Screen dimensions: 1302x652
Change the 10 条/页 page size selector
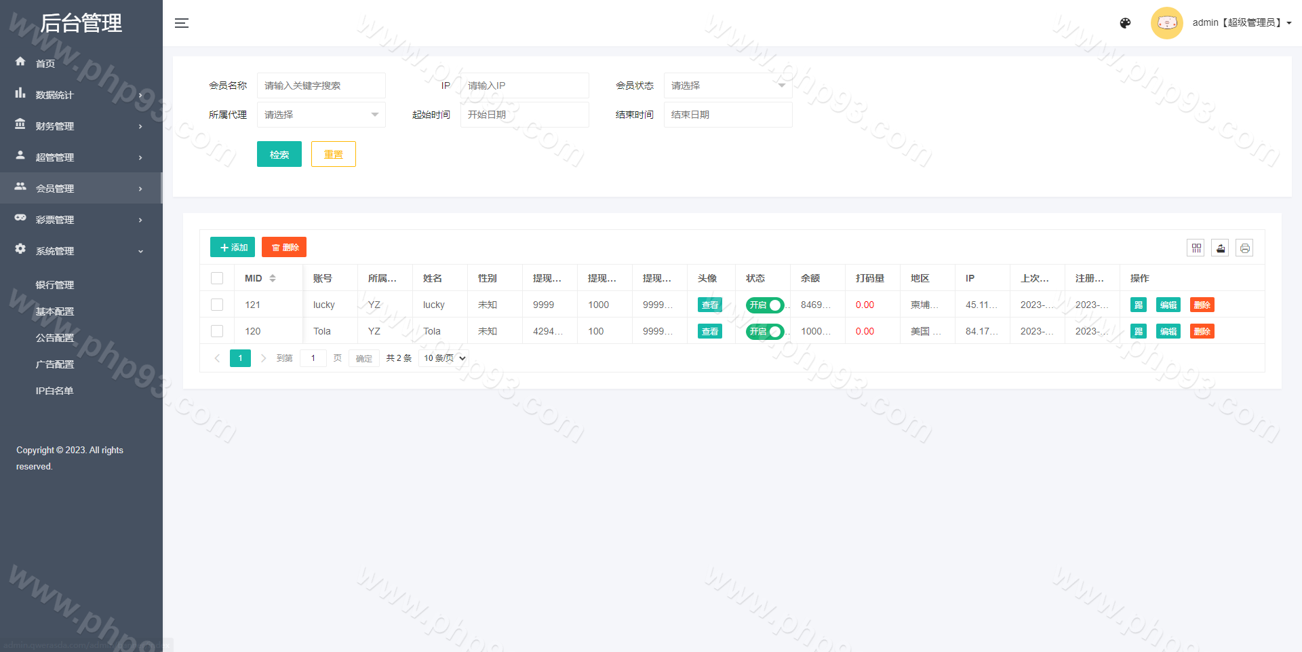pos(444,358)
